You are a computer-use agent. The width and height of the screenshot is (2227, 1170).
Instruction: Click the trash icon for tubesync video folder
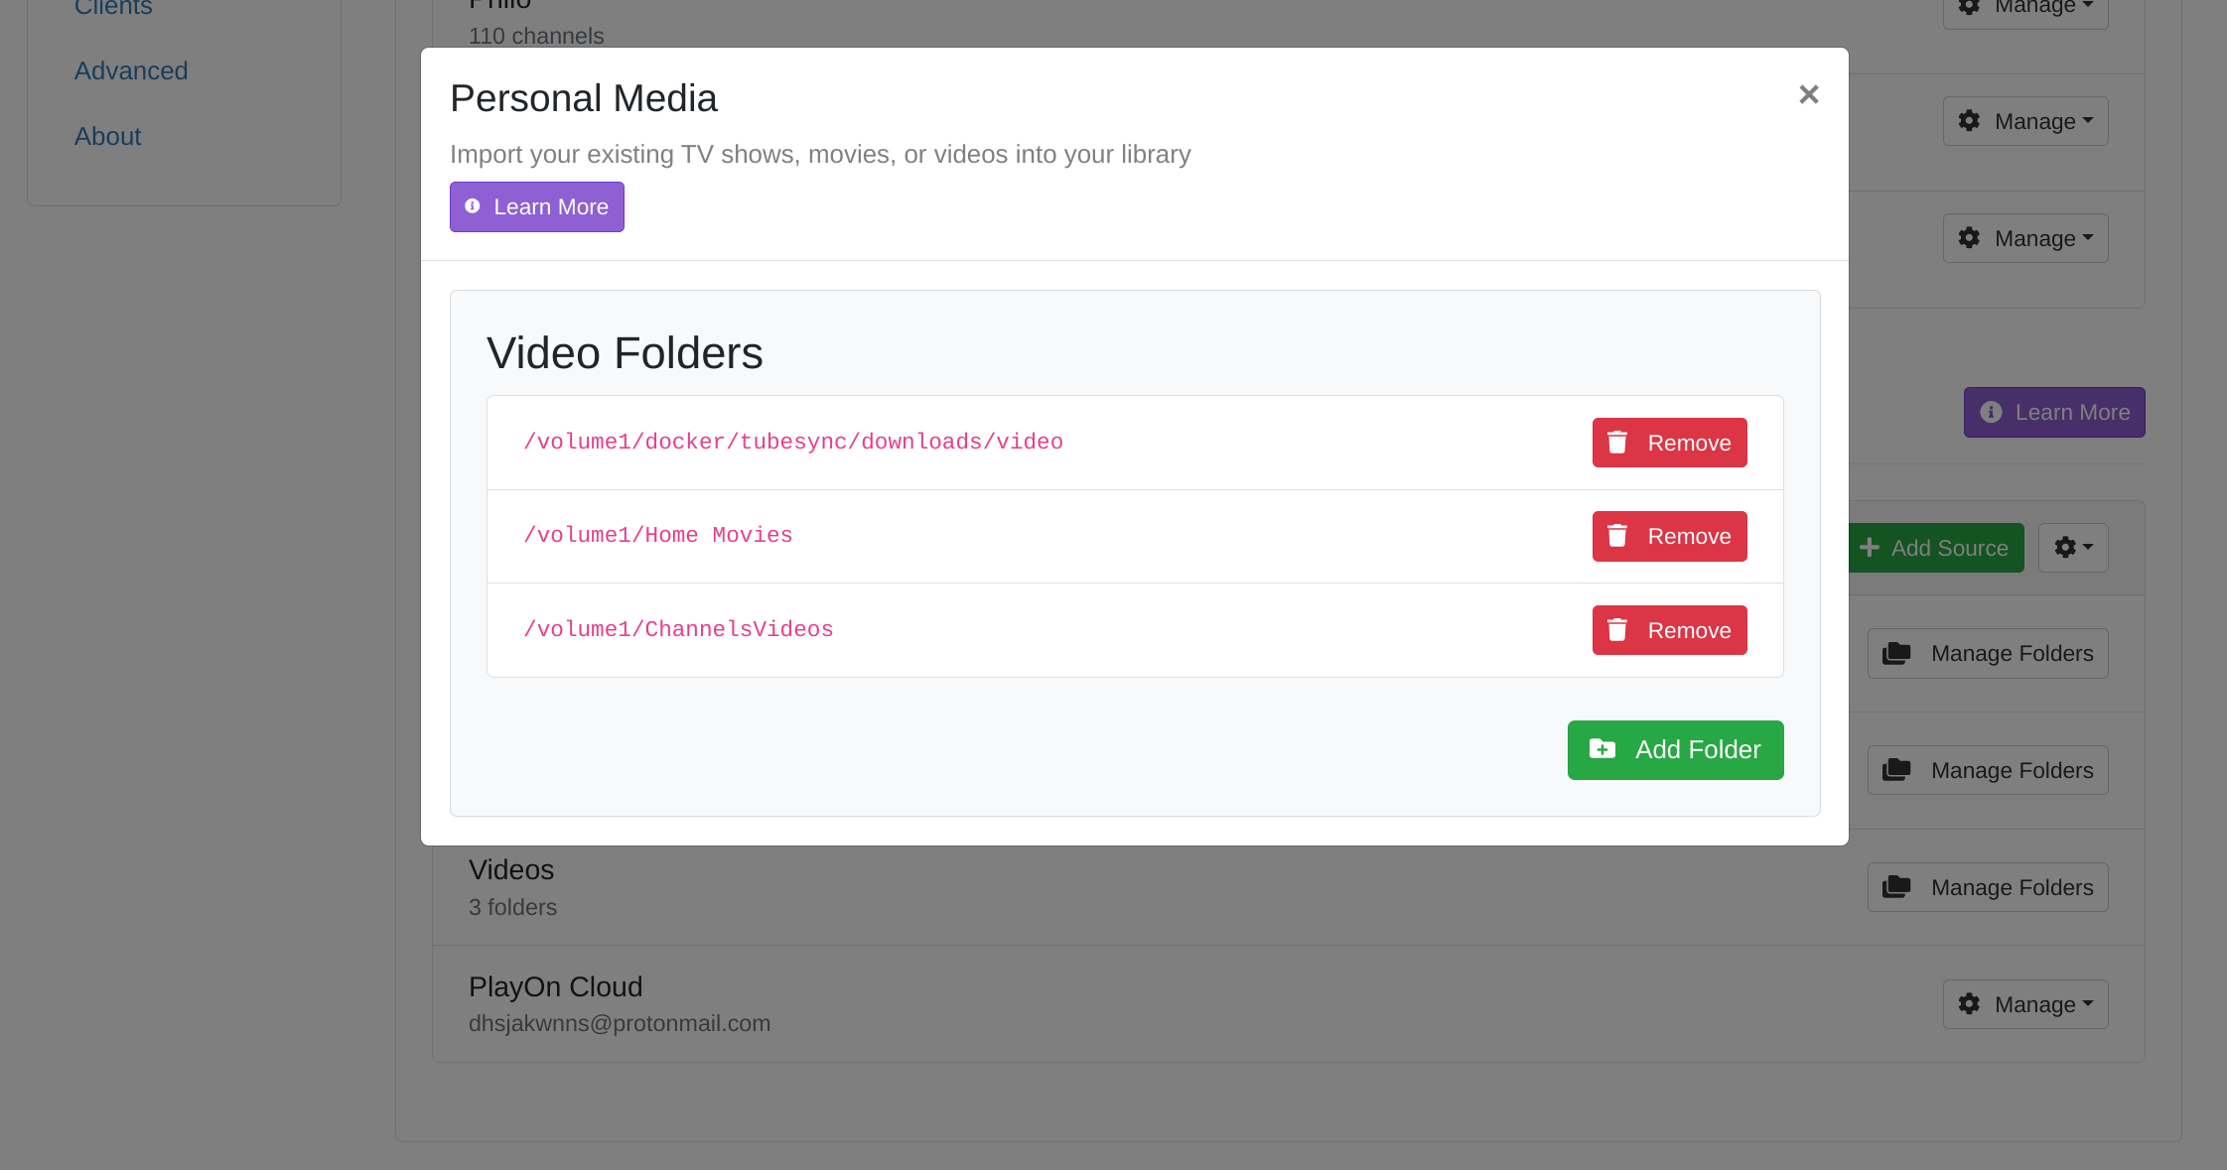click(x=1617, y=443)
